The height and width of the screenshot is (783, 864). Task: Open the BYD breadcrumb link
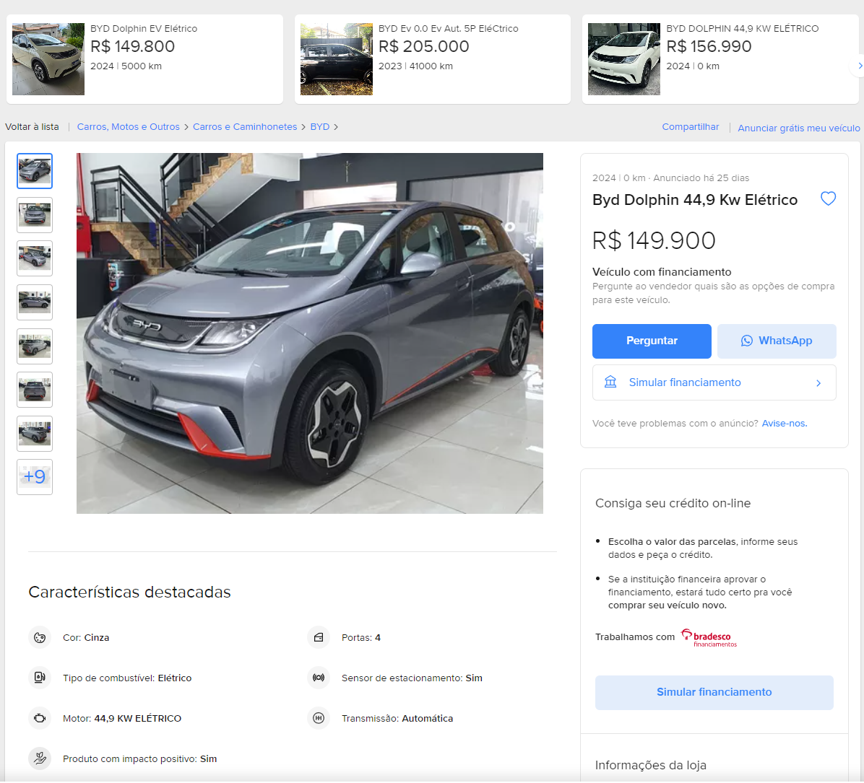click(x=319, y=126)
